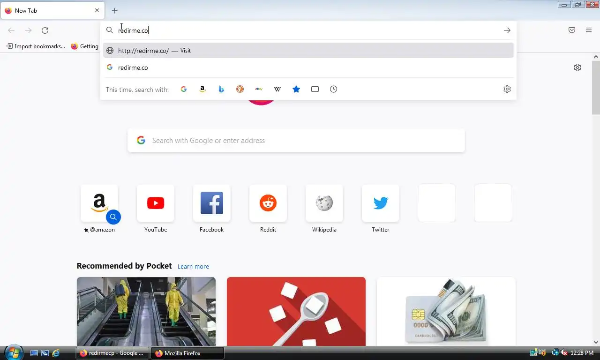Search this time with Amazon icon
The width and height of the screenshot is (600, 360).
click(202, 89)
